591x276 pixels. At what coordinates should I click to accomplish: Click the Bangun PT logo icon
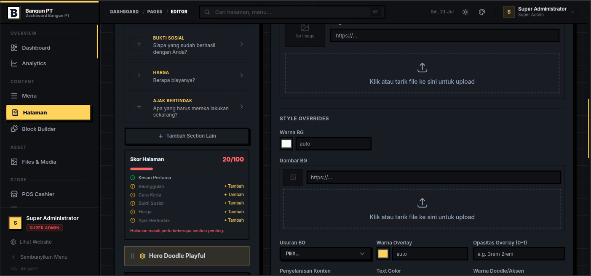(14, 13)
